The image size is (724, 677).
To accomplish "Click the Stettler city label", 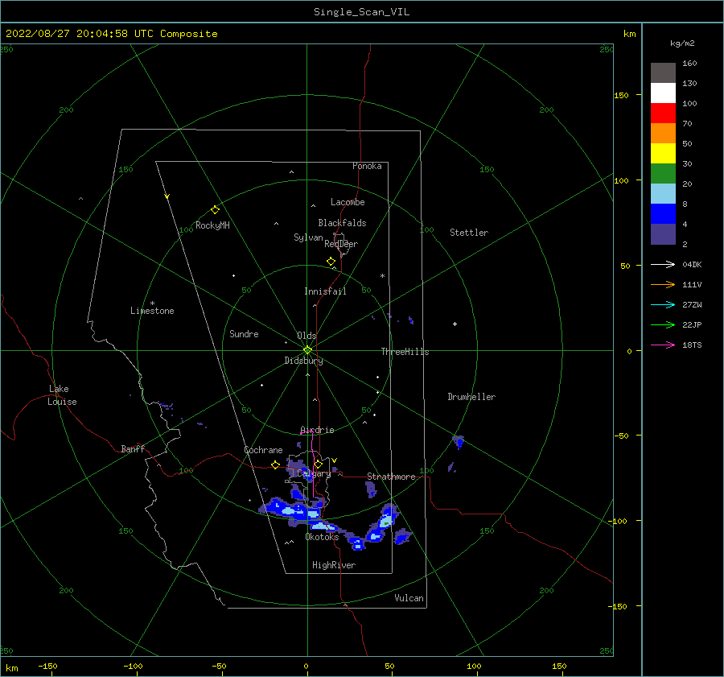I will tap(469, 233).
